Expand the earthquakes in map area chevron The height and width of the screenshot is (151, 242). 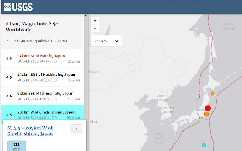click(x=8, y=41)
